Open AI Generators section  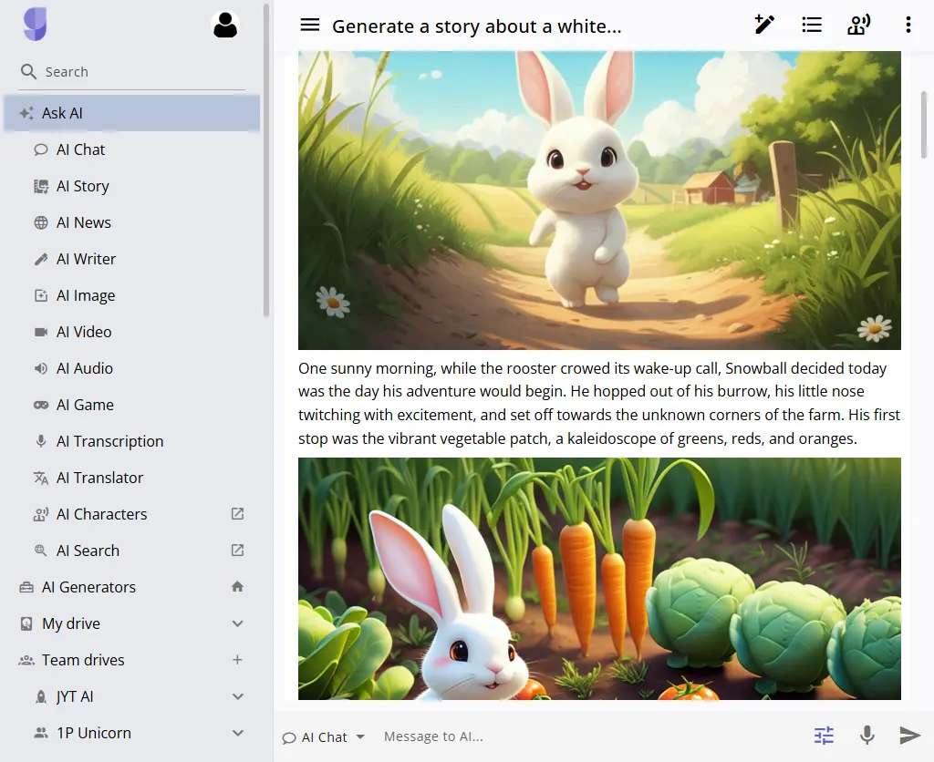[x=131, y=587]
